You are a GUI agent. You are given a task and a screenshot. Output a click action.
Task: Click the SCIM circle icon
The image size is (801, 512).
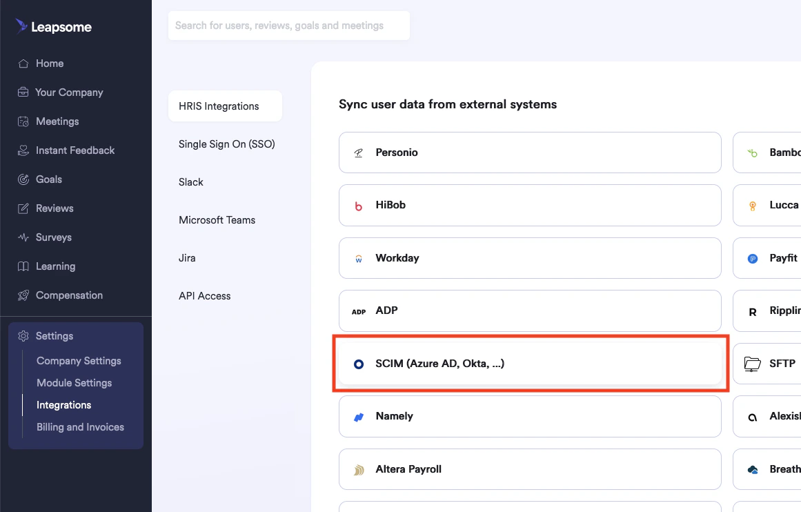(359, 364)
